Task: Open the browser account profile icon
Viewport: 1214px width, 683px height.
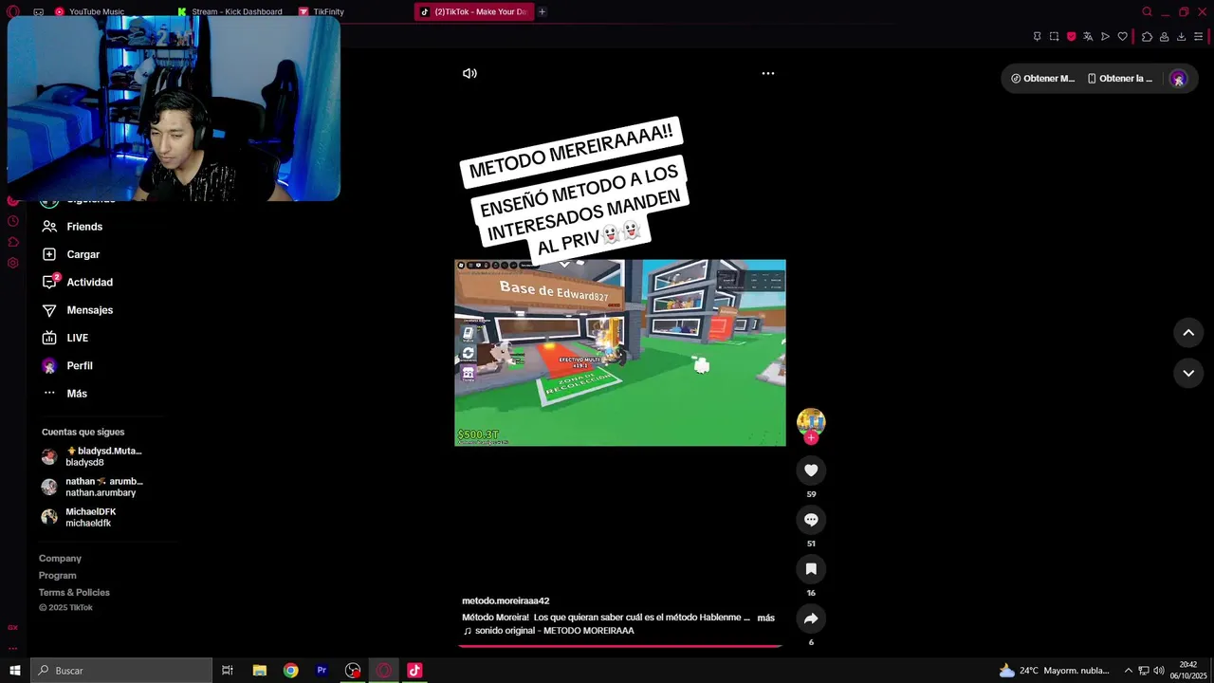Action: click(x=1164, y=37)
